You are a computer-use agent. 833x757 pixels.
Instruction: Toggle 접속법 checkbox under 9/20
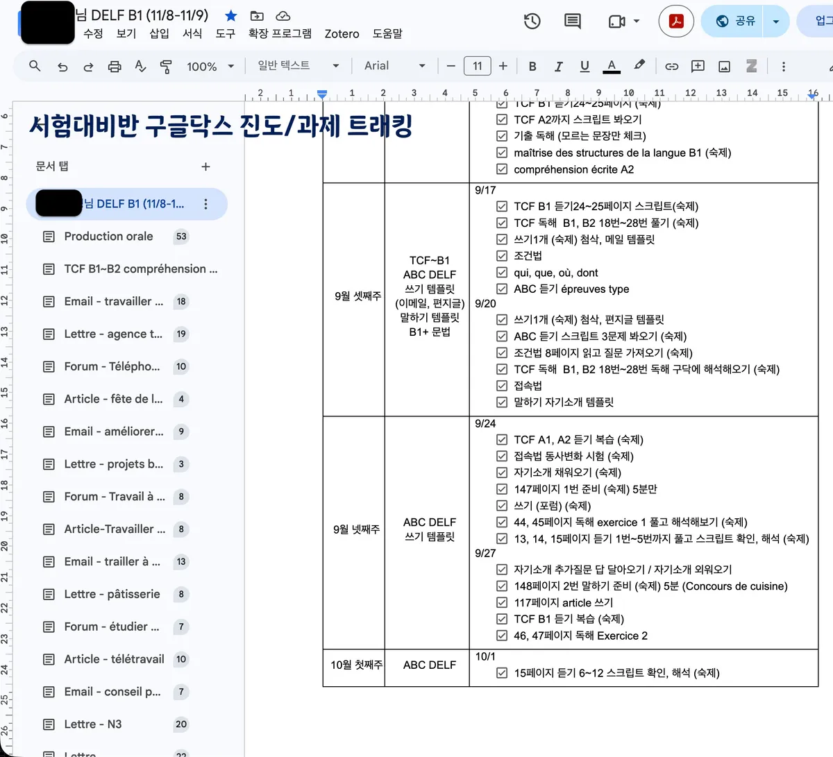tap(502, 386)
